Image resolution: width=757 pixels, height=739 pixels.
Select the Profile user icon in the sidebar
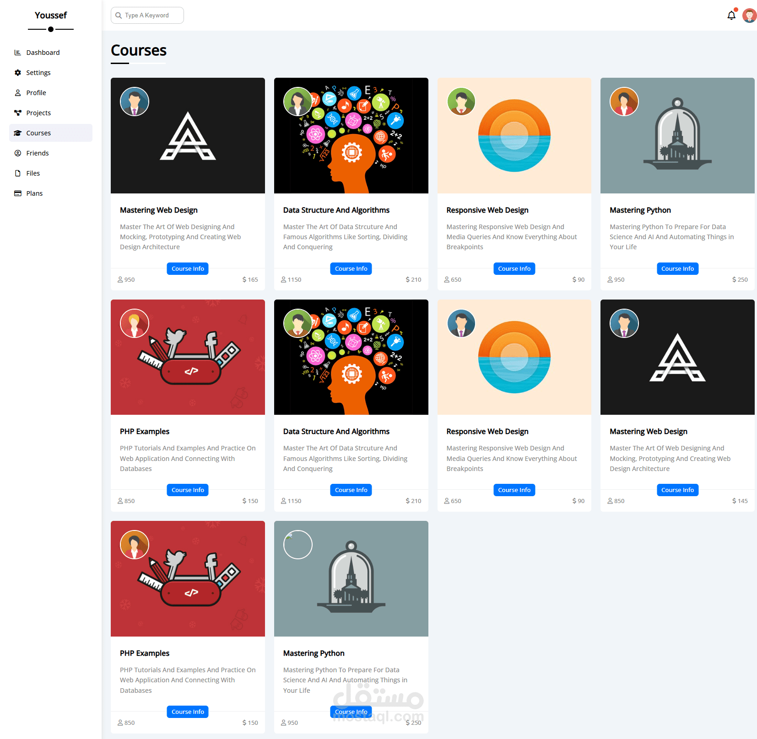(18, 93)
